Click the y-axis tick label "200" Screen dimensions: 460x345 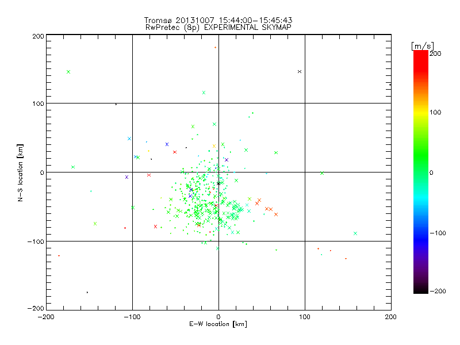[x=38, y=36]
